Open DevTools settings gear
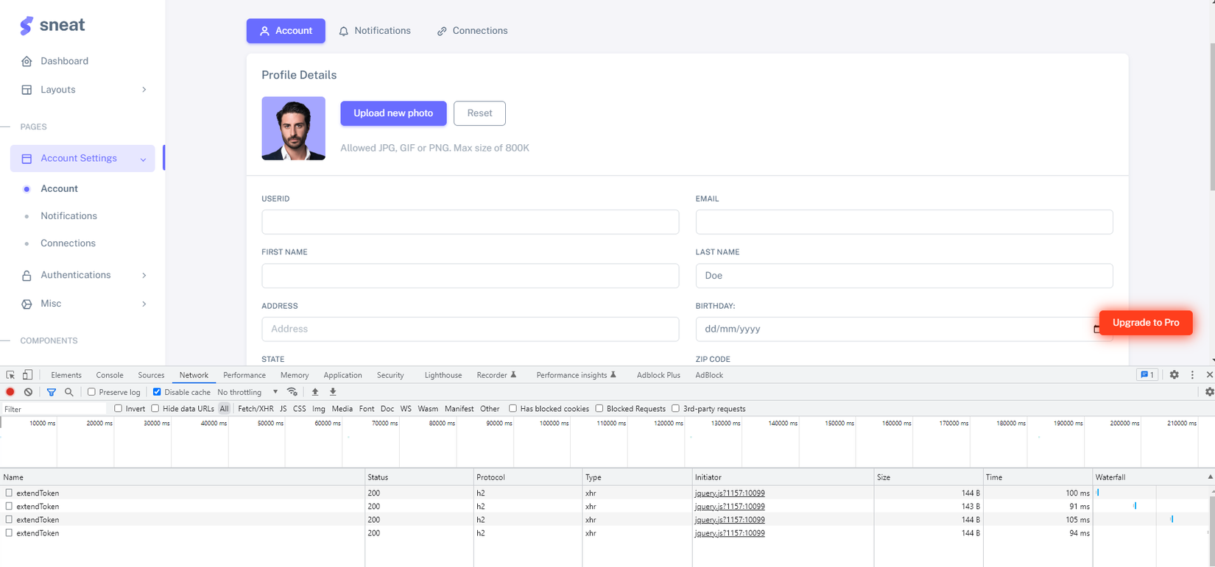The image size is (1215, 567). point(1174,375)
